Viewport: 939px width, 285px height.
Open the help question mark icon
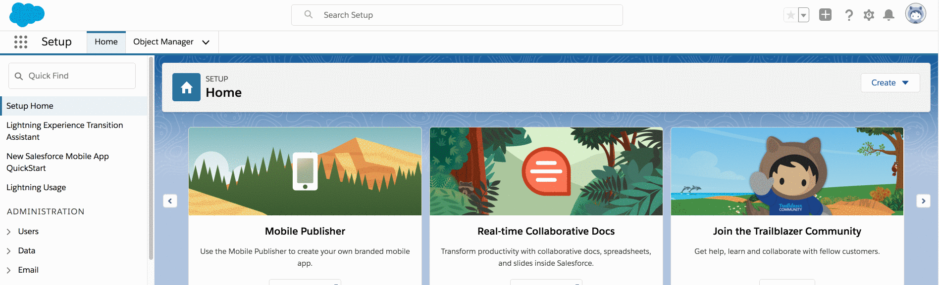click(x=849, y=15)
